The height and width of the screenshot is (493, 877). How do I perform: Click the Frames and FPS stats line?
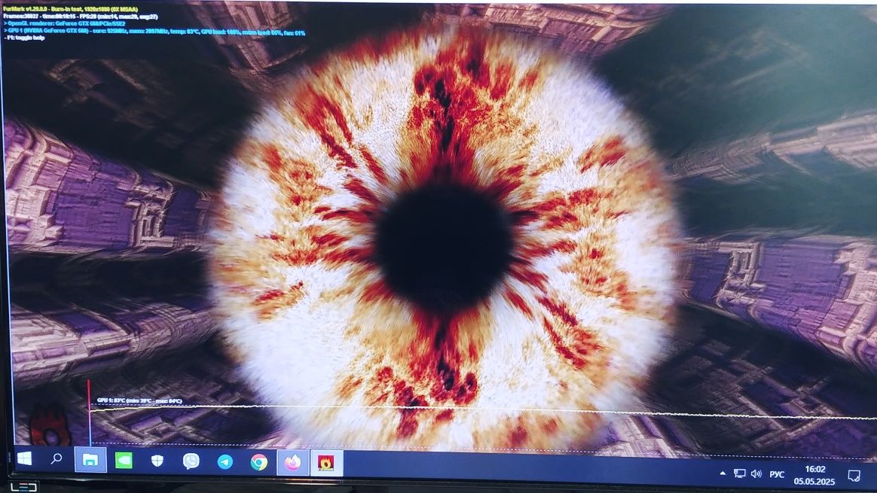[x=81, y=17]
